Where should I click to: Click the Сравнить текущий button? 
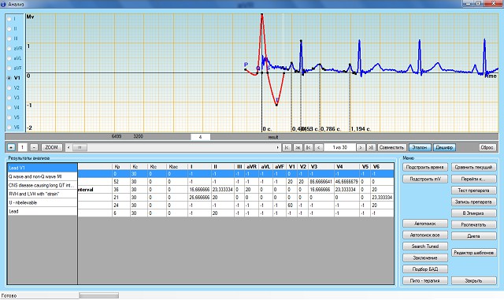[473, 167]
